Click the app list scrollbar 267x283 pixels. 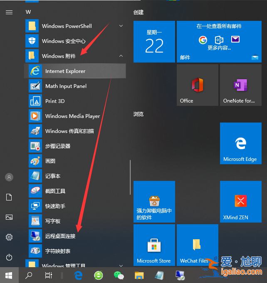pos(130,177)
